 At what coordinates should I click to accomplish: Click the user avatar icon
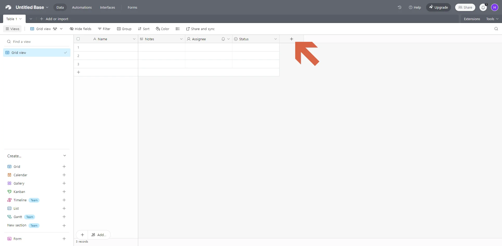pyautogui.click(x=494, y=8)
